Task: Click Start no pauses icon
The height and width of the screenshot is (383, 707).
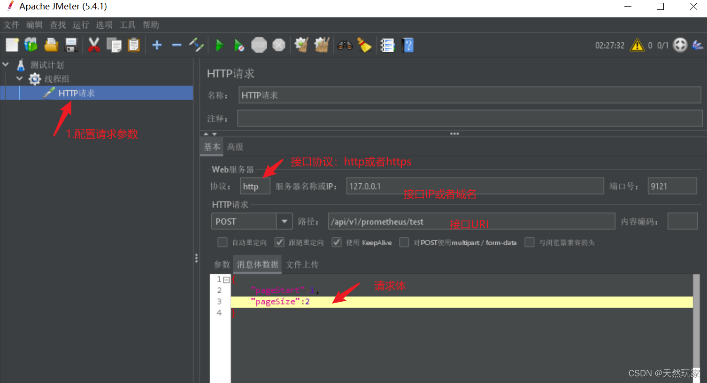Action: [239, 45]
